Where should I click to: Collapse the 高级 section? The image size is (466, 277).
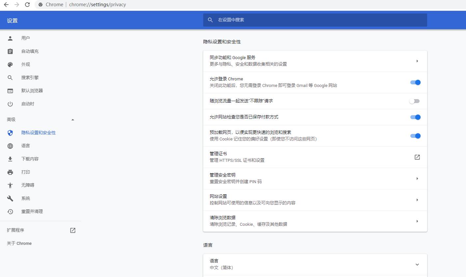73,119
